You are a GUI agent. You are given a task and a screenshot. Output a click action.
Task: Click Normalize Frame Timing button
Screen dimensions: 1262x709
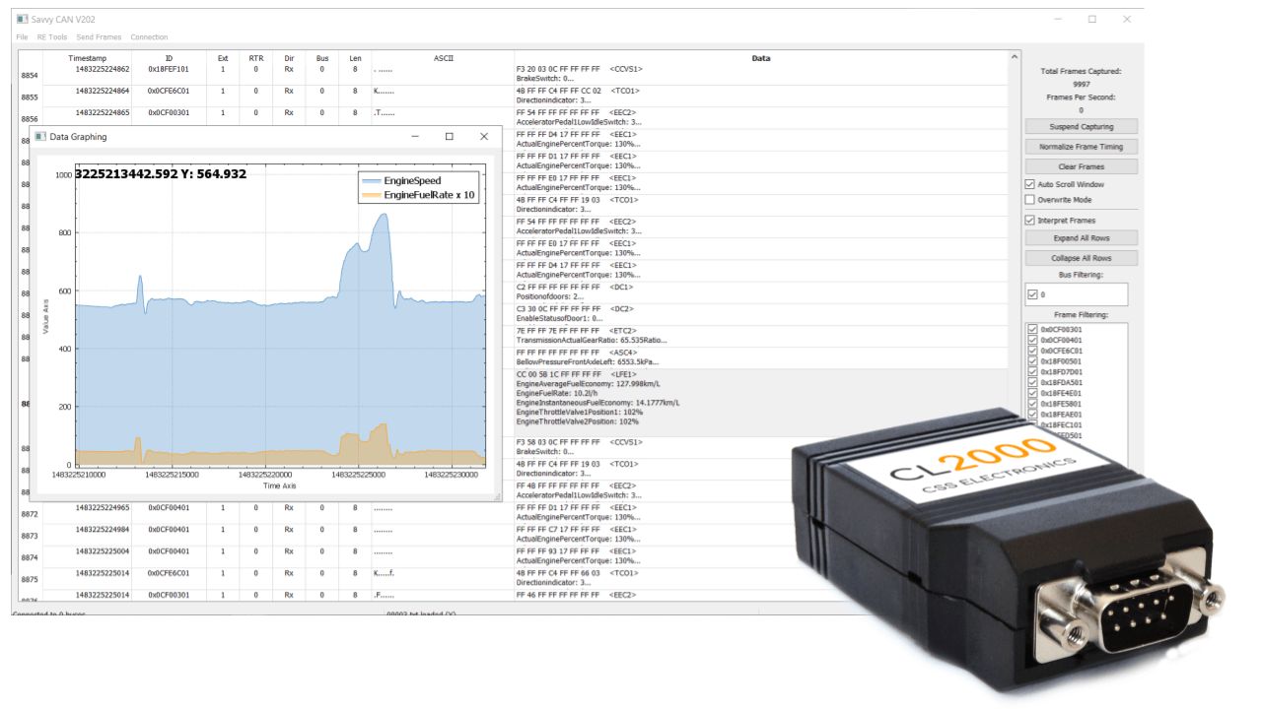(x=1083, y=146)
